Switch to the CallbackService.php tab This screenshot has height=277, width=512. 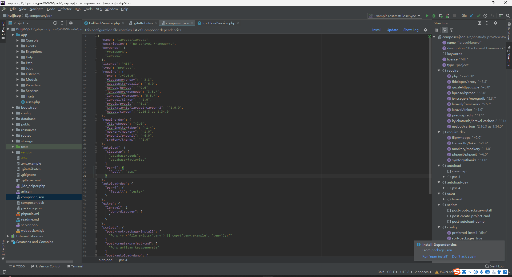tap(104, 23)
